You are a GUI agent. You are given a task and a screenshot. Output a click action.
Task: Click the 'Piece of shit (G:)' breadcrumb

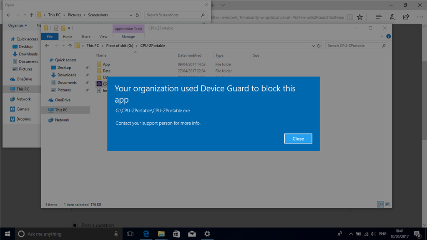(120, 45)
